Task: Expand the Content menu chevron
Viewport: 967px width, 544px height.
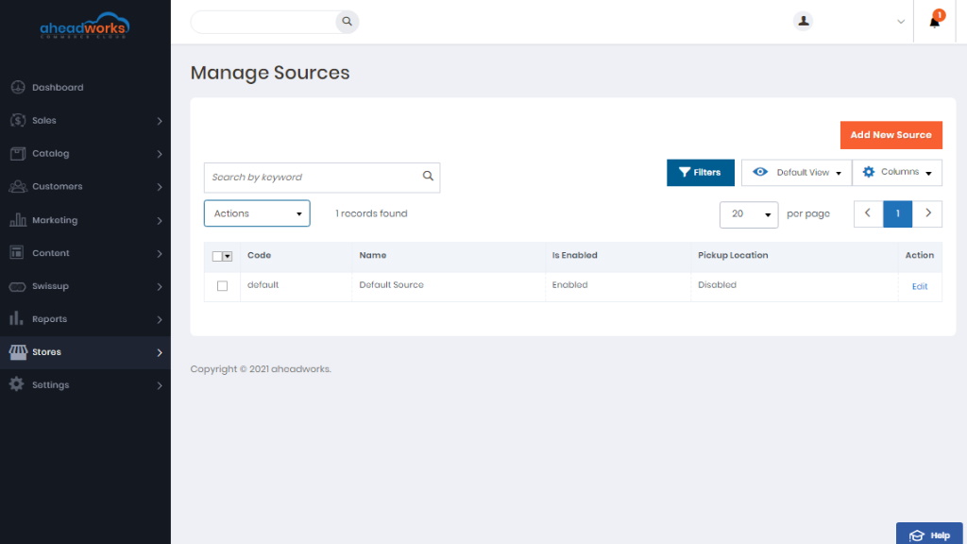Action: (x=159, y=253)
